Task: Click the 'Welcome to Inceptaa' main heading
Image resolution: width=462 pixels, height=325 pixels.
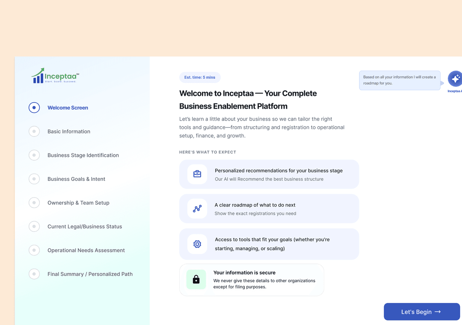Action: (x=248, y=100)
